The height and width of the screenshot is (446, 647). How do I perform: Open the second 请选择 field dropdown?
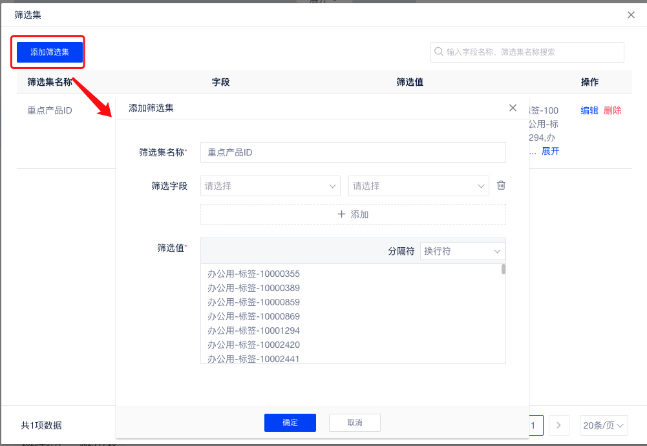418,186
